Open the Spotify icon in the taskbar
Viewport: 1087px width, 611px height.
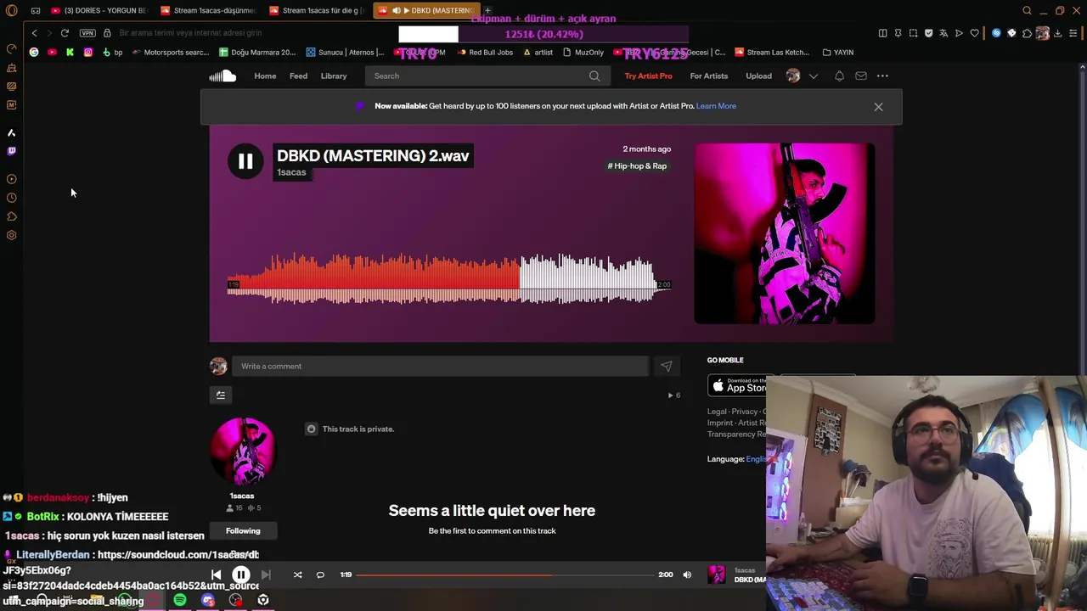point(180,600)
